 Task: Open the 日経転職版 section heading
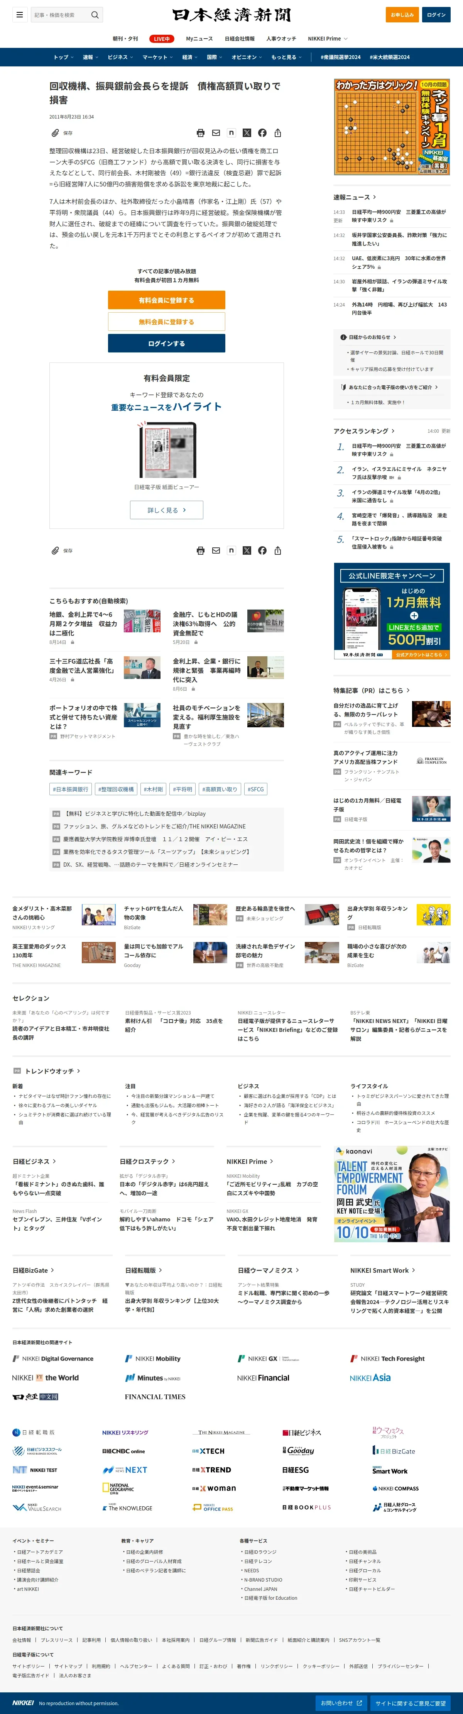pyautogui.click(x=144, y=1270)
